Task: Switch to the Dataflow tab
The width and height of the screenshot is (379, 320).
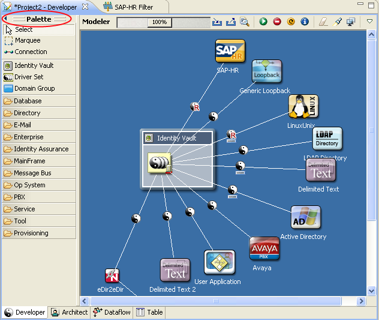Action: [112, 313]
